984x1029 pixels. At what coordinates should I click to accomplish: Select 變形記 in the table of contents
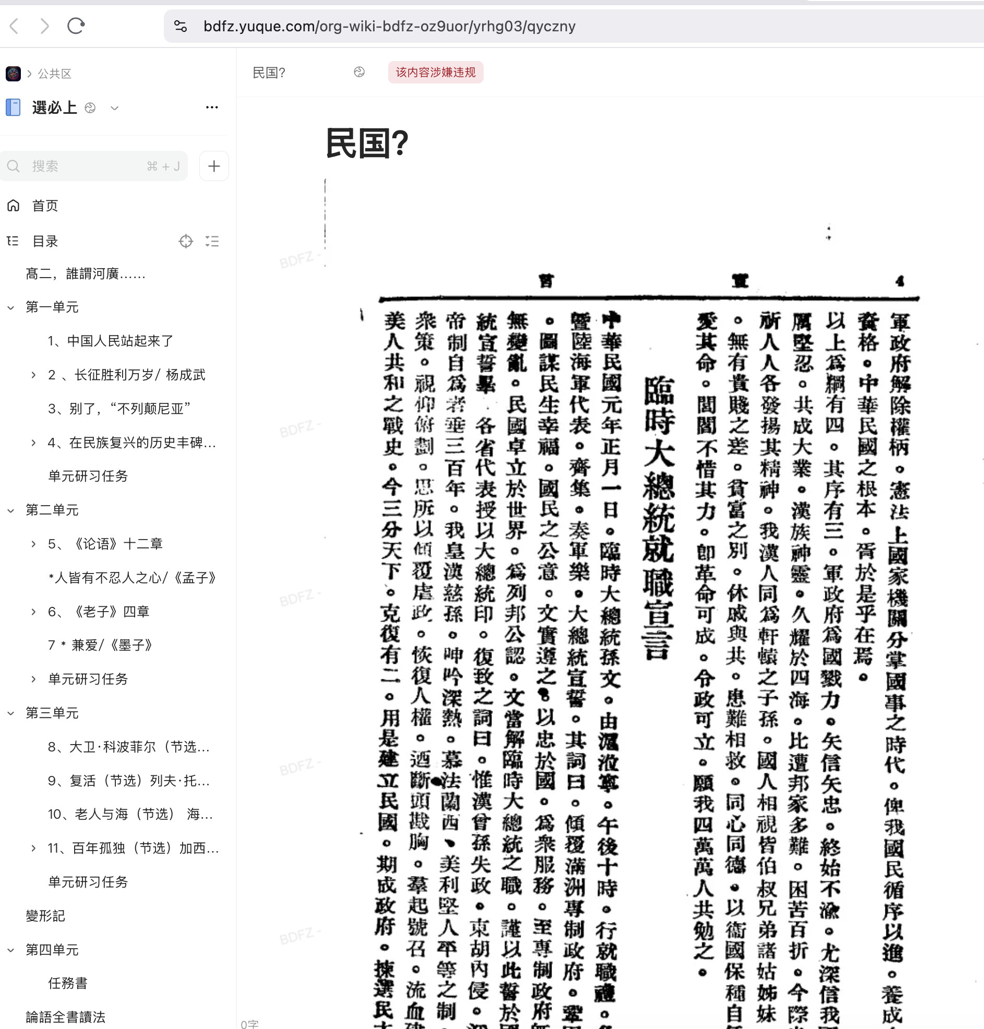[x=45, y=916]
